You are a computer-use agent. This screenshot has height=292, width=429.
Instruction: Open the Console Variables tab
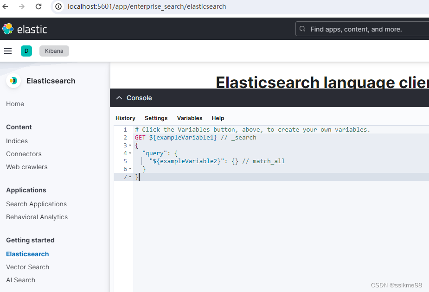190,118
